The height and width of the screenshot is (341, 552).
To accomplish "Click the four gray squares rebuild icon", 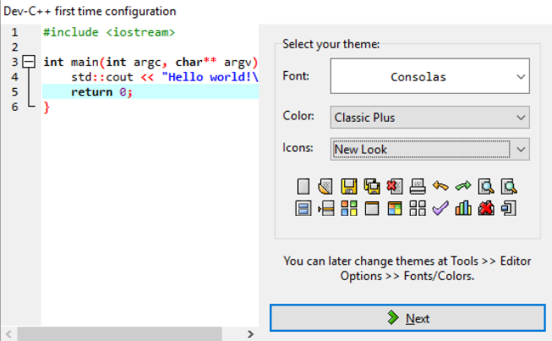I will click(x=418, y=208).
